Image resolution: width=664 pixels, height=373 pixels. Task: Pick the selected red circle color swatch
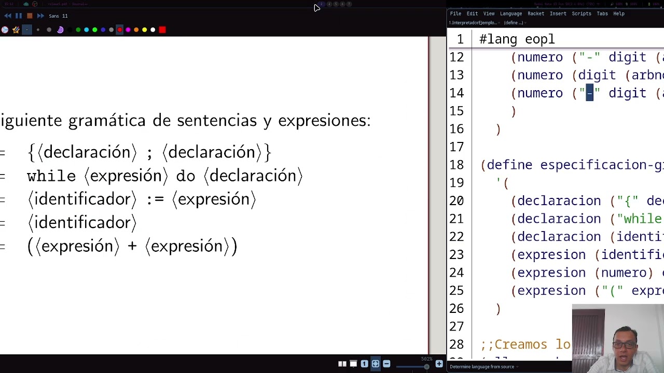click(x=119, y=30)
